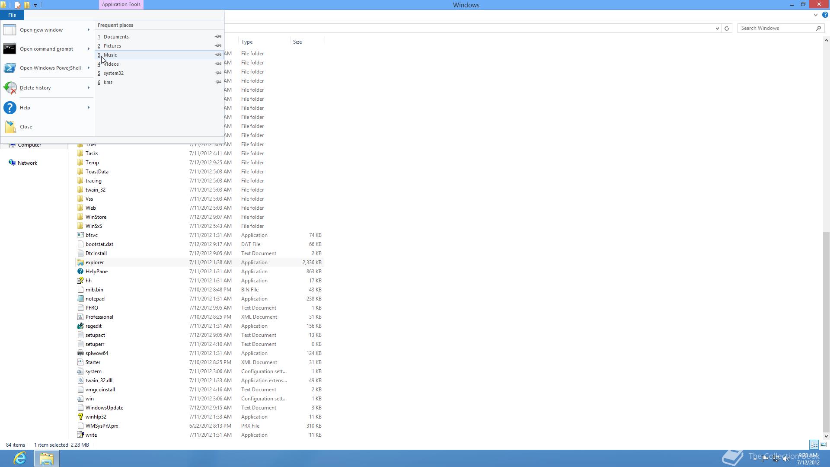Click the Action Center flag tray icon
Viewport: 830px width, 467px height.
coord(765,459)
